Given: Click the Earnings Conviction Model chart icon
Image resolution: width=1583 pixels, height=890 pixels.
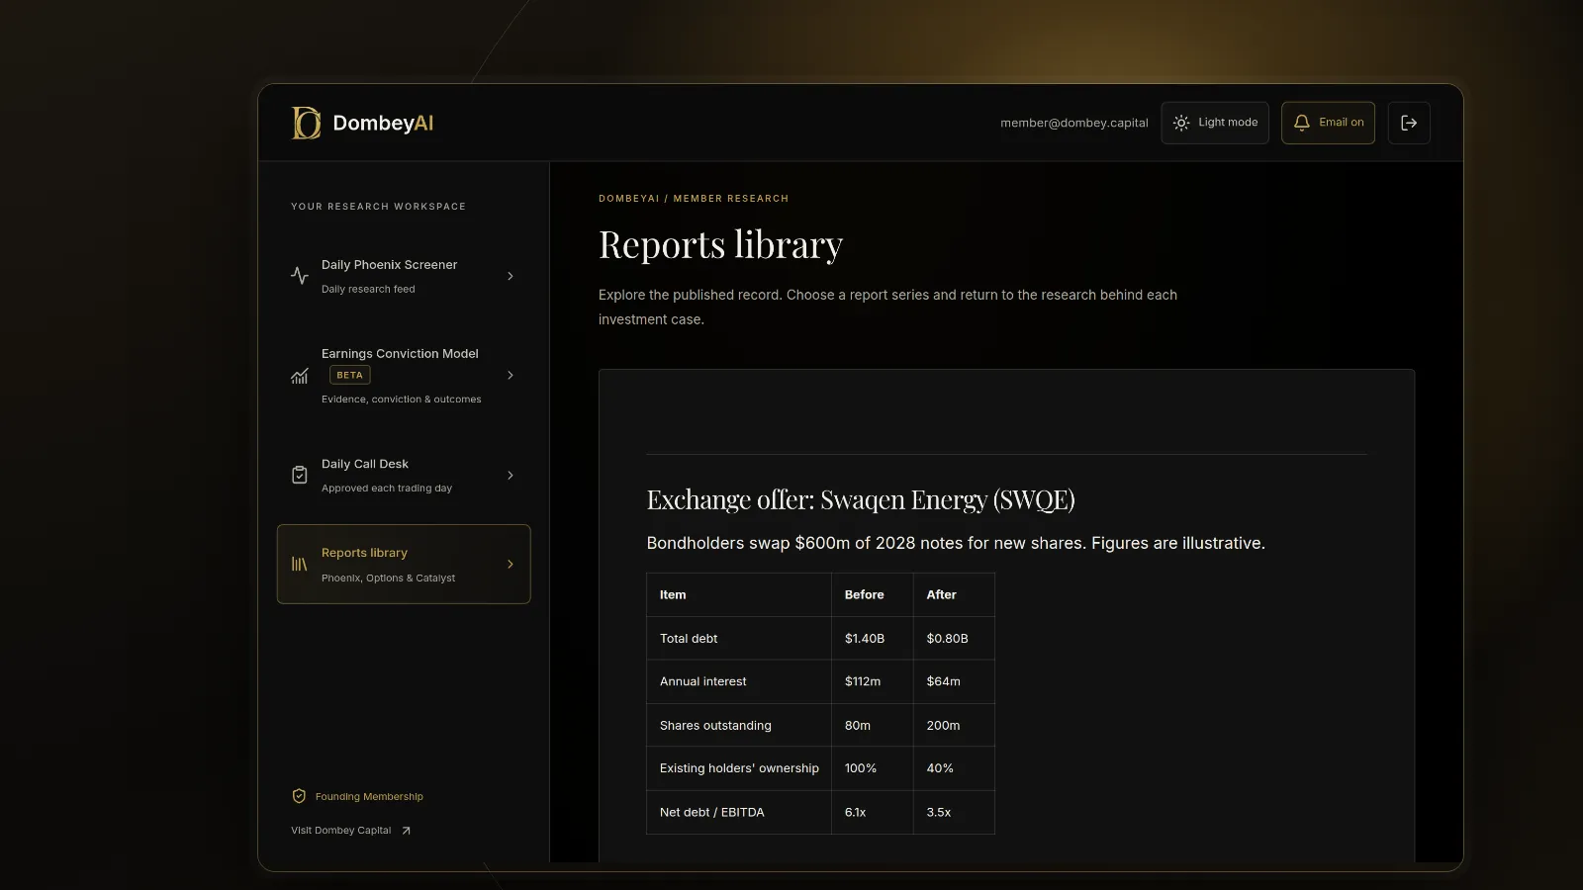Looking at the screenshot, I should (300, 376).
